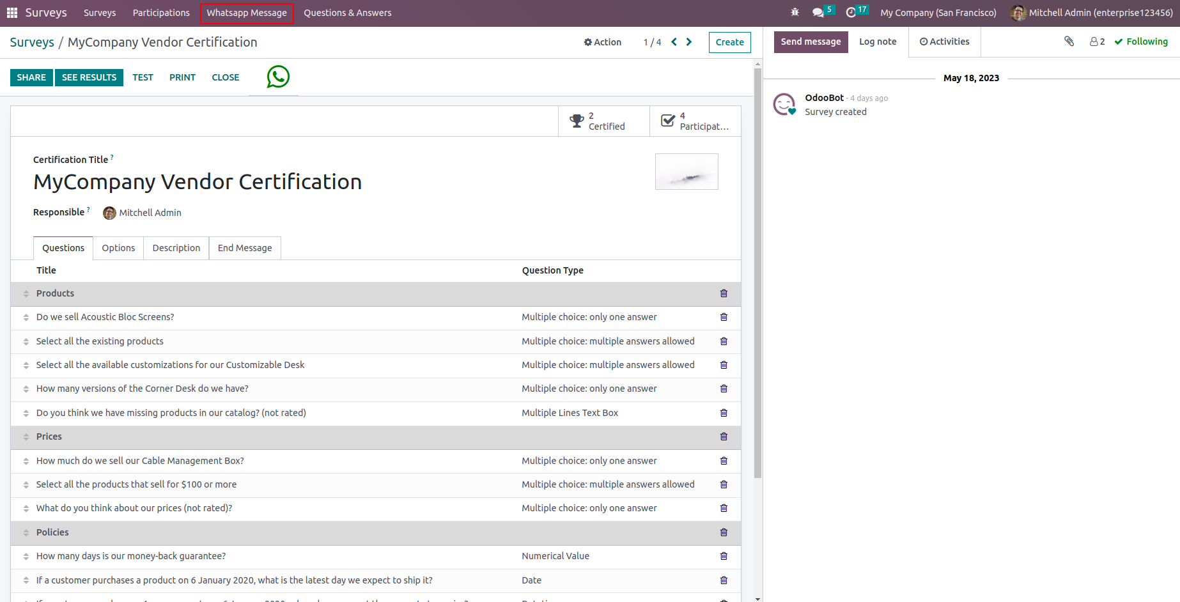Open Participations stat button
Image resolution: width=1180 pixels, height=602 pixels.
695,121
